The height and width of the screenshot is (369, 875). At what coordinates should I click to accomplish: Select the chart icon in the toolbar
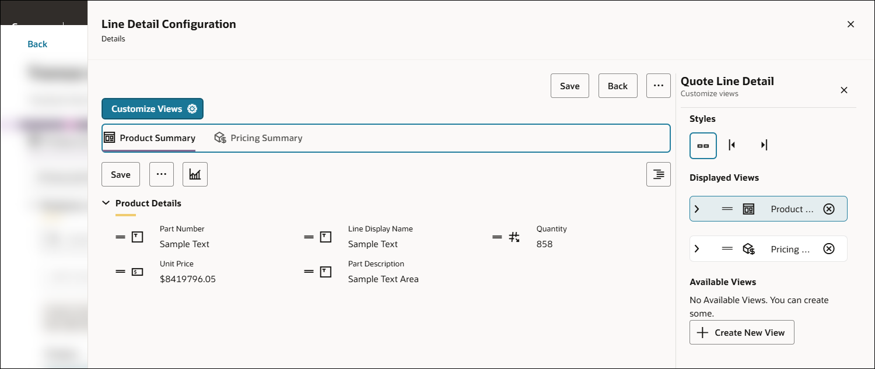tap(195, 174)
